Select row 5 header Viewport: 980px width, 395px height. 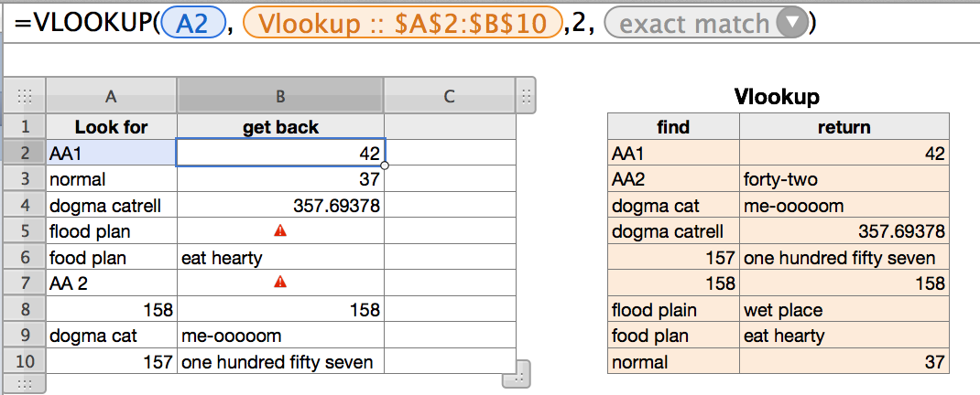[26, 231]
